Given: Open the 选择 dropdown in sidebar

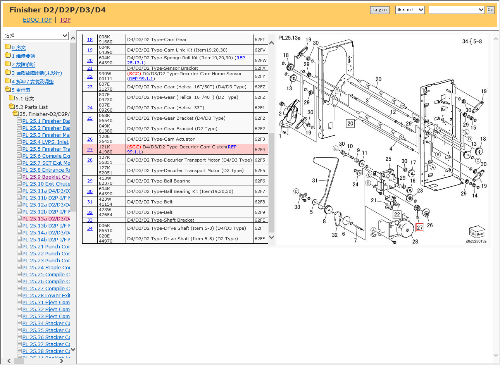Looking at the screenshot, I should (x=36, y=36).
